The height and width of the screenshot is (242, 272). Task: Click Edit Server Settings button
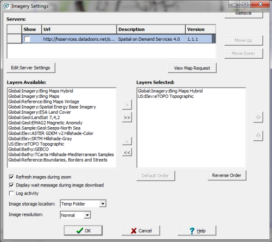(x=31, y=68)
